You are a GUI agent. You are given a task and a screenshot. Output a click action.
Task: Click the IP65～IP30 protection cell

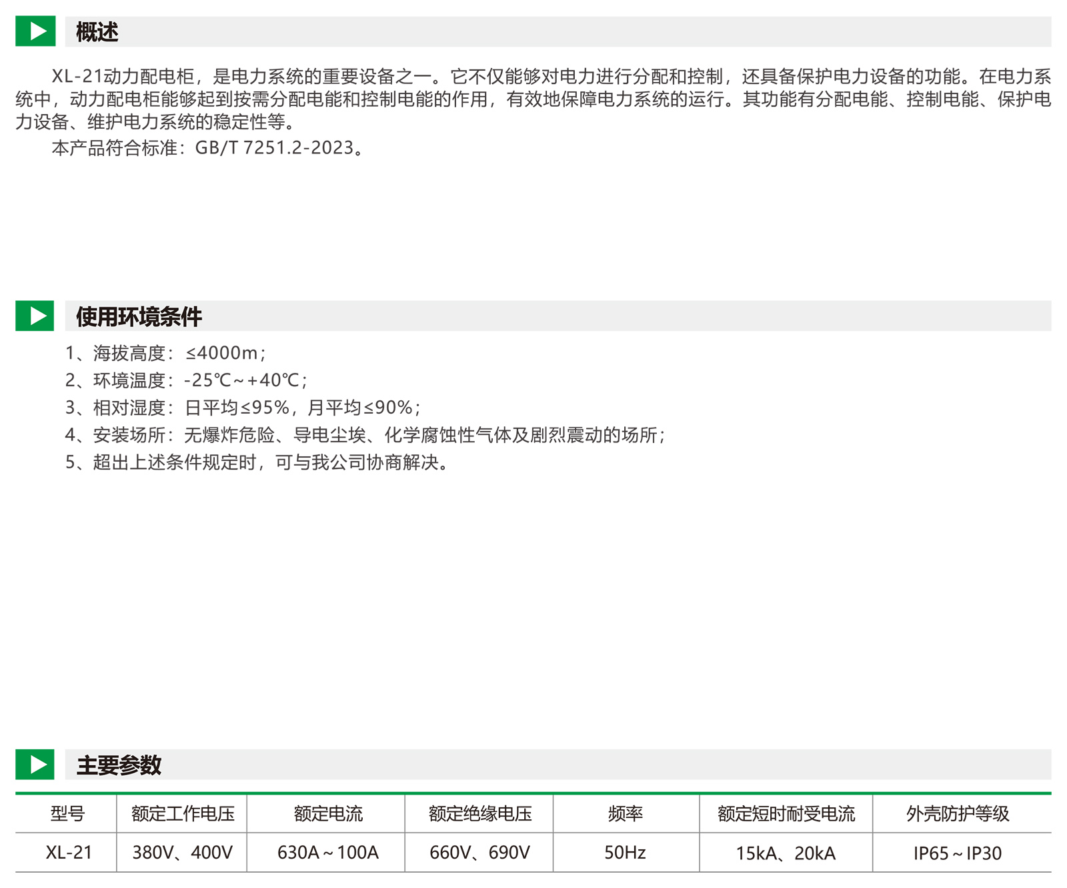[x=958, y=853]
